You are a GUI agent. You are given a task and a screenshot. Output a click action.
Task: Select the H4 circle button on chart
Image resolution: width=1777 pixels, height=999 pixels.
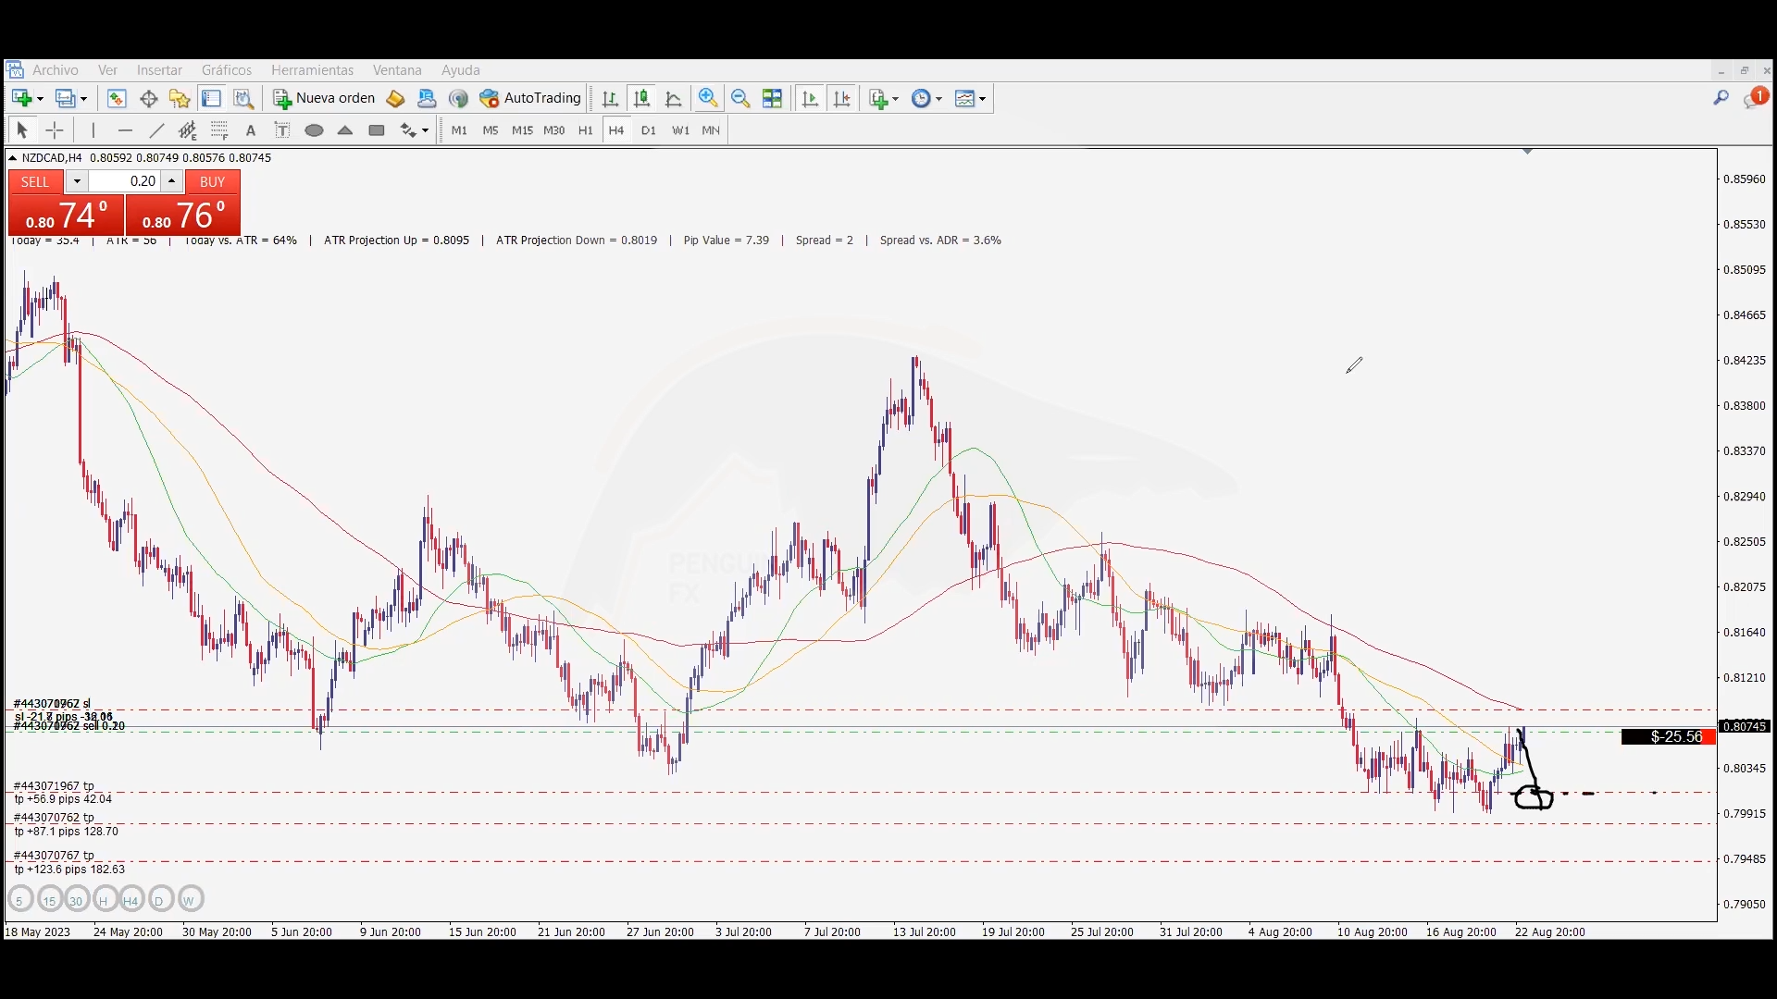point(130,900)
